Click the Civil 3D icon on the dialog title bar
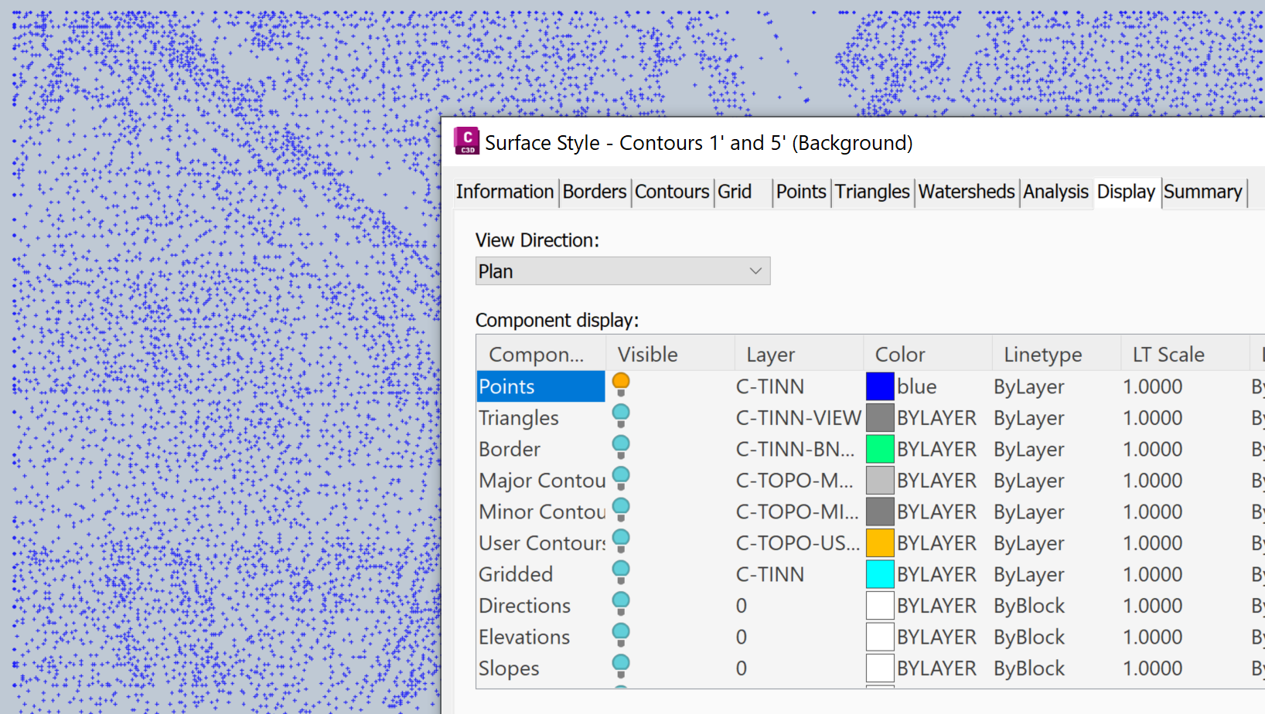 point(467,141)
